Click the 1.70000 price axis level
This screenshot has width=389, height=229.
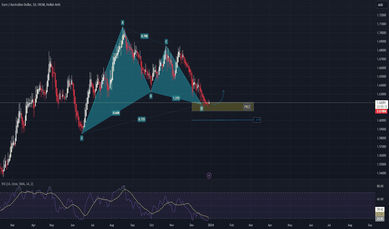pyautogui.click(x=381, y=32)
